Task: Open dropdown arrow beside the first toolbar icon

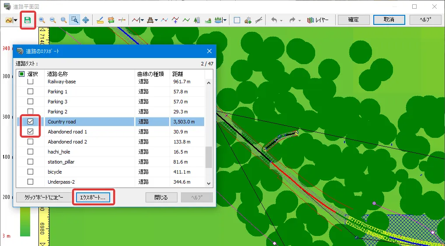Action: 16,20
